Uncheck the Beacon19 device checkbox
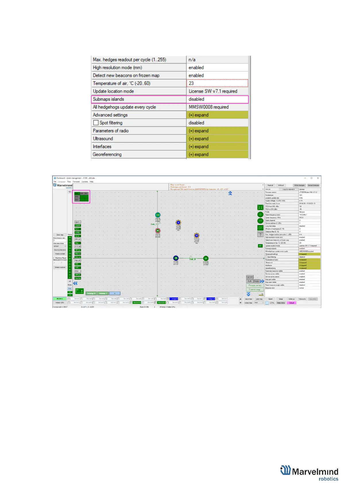Viewport: 342px width, 484px height. [x=131, y=303]
